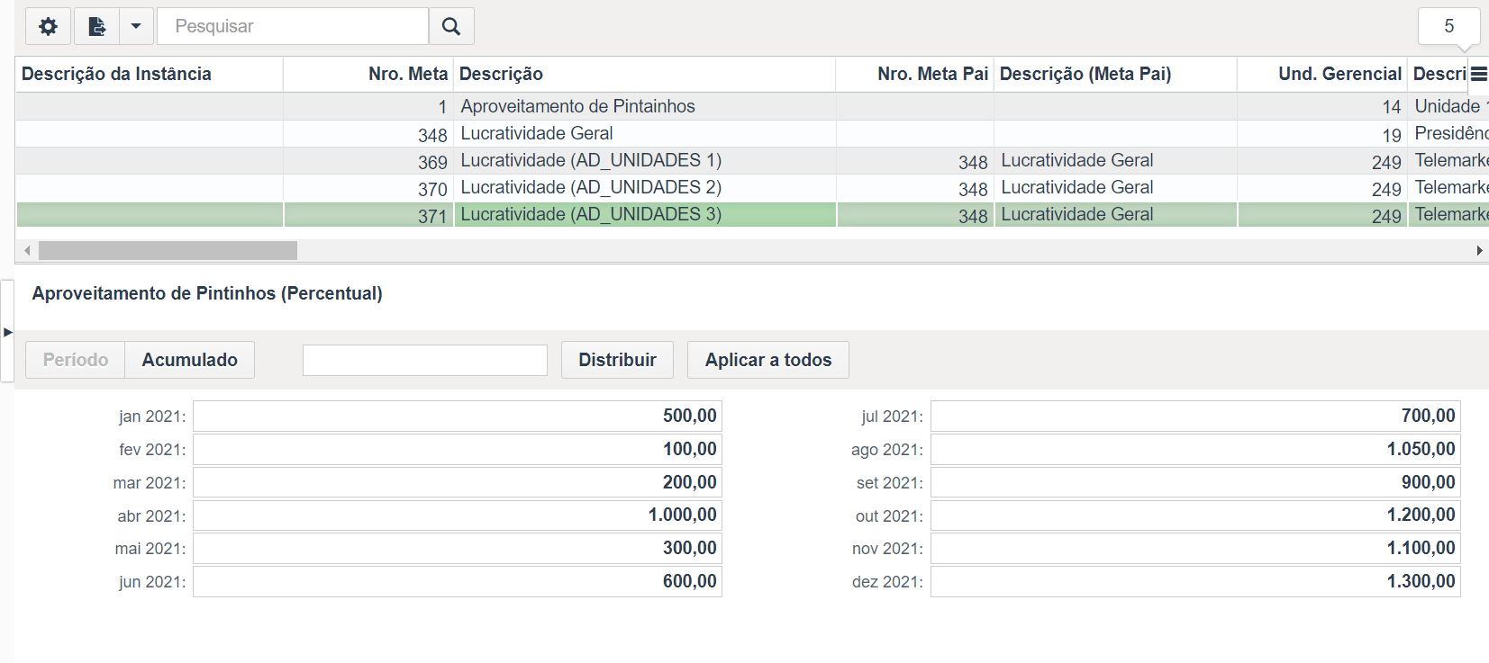Switch to the Período tab
1489x663 pixels.
[76, 360]
